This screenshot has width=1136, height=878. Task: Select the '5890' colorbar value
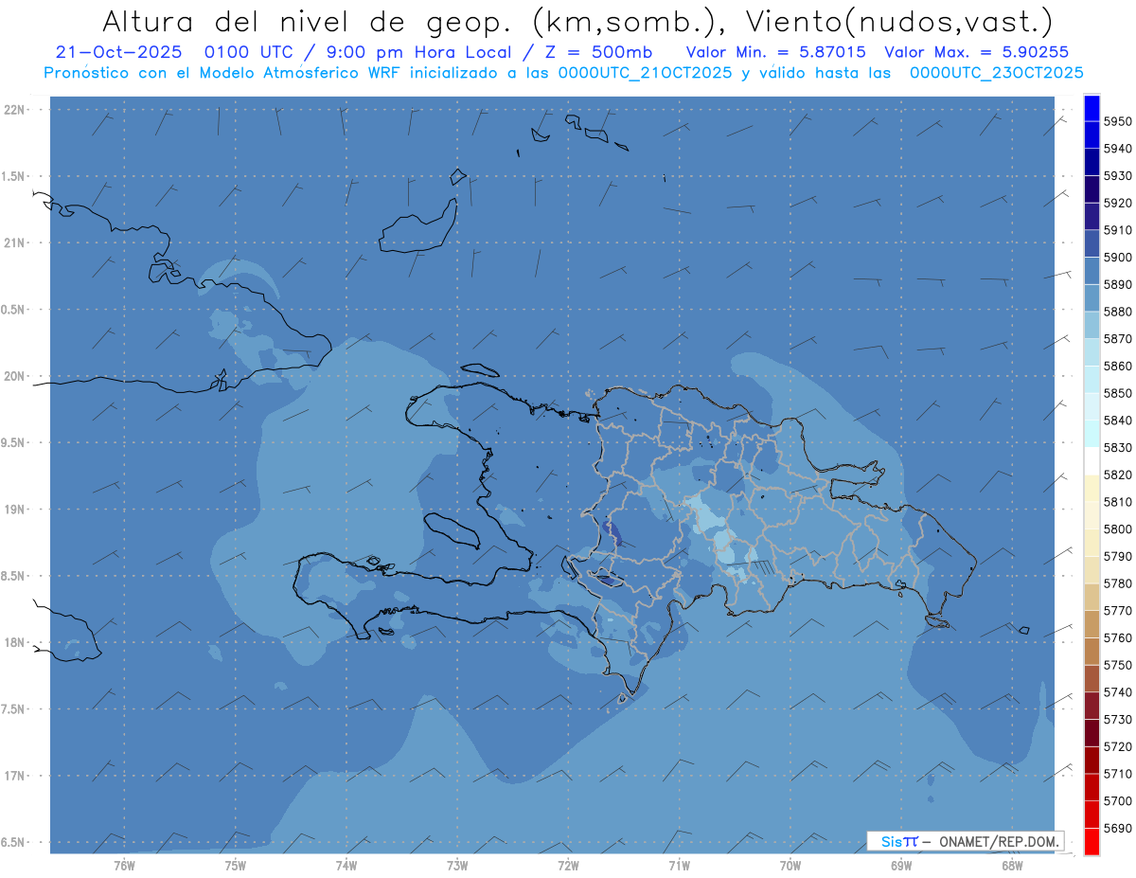tap(1118, 284)
